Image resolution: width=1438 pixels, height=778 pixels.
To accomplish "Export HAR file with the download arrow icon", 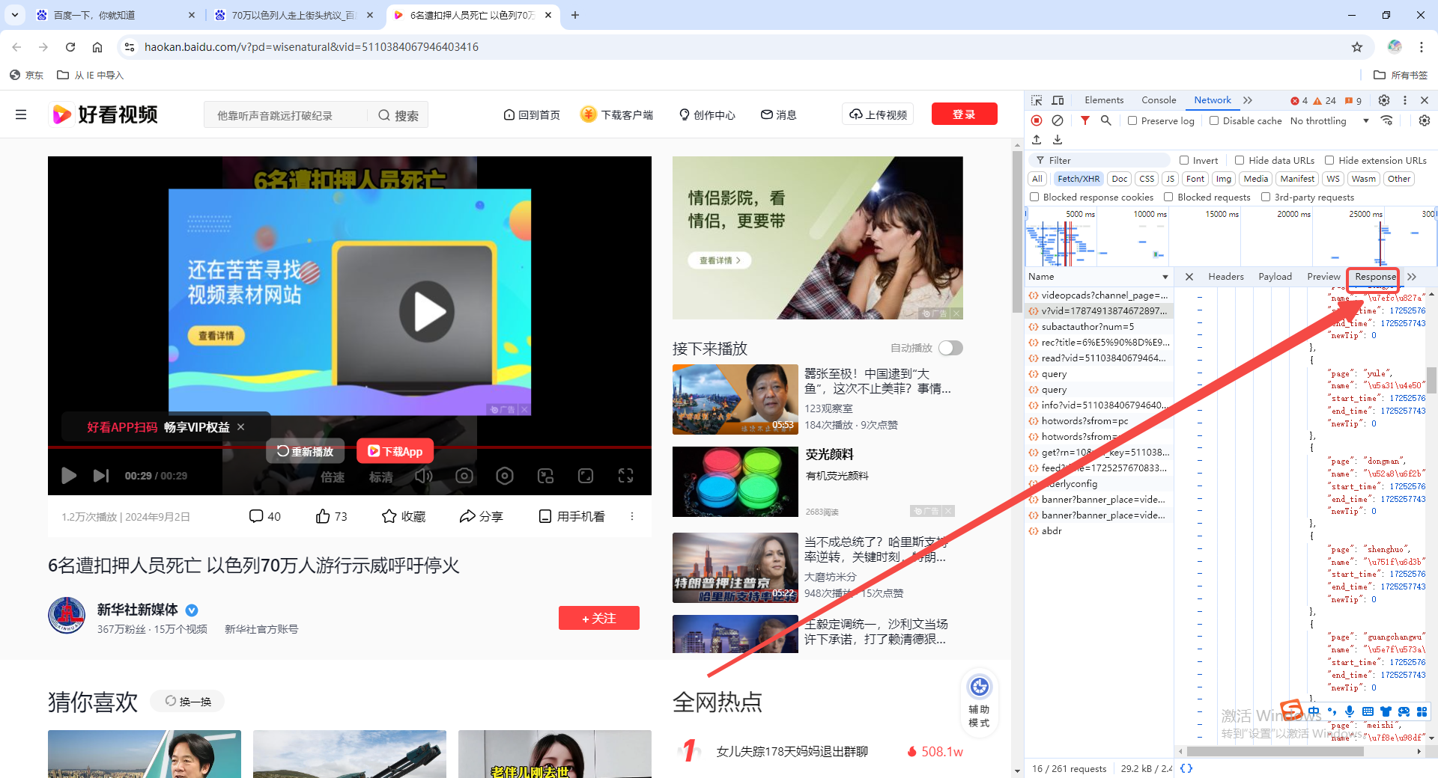I will click(x=1058, y=140).
